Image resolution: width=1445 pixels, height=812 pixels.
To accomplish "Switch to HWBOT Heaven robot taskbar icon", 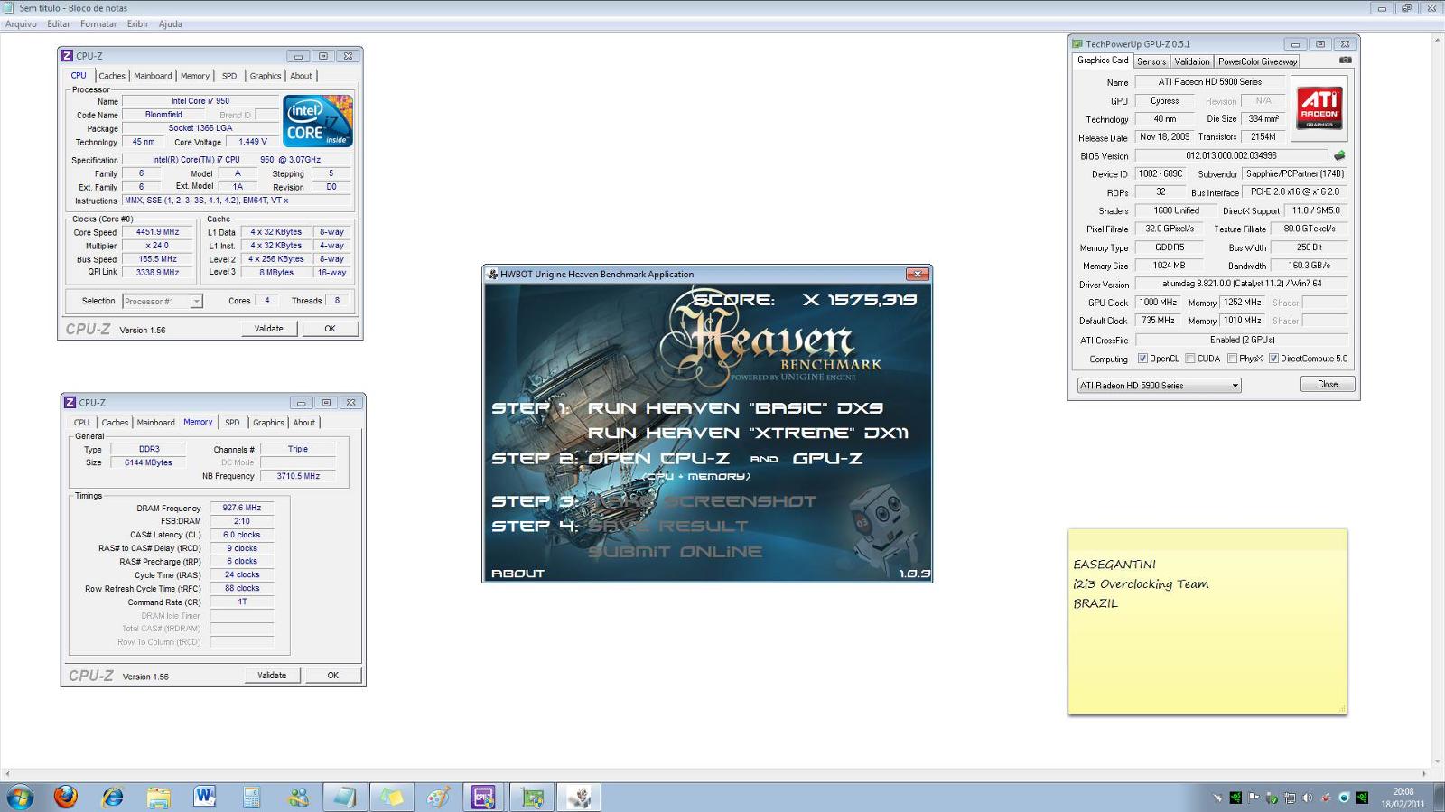I will point(579,797).
